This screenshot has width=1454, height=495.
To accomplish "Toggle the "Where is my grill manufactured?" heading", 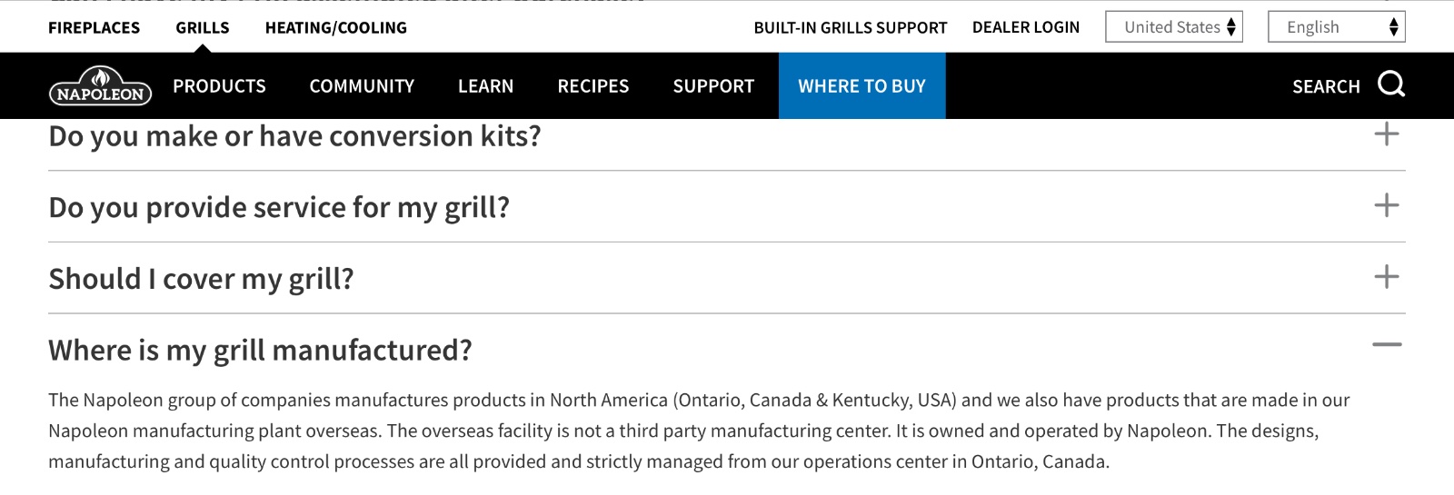I will click(x=260, y=350).
